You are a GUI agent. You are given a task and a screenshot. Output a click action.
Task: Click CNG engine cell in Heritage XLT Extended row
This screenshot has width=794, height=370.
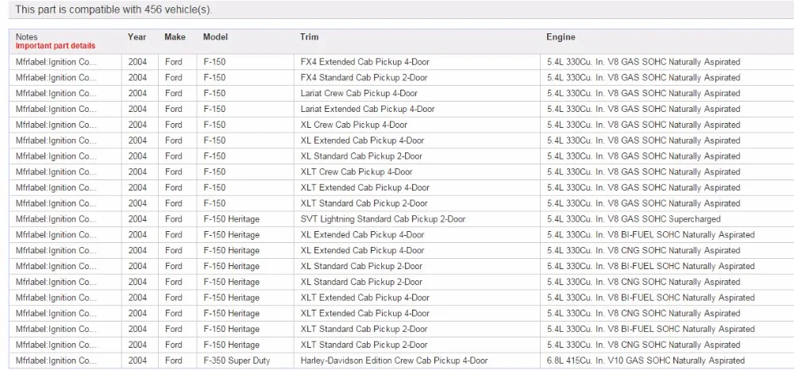click(x=644, y=314)
